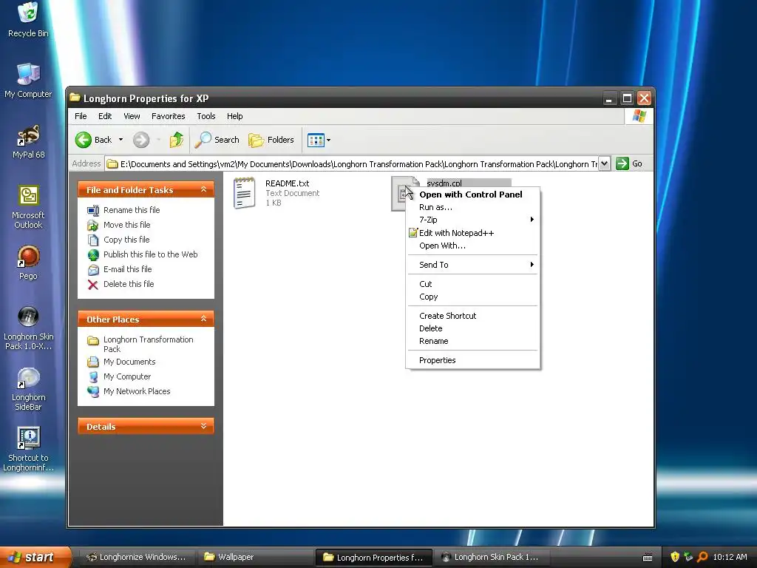Collapse the Other Places panel
This screenshot has width=757, height=568.
[204, 319]
